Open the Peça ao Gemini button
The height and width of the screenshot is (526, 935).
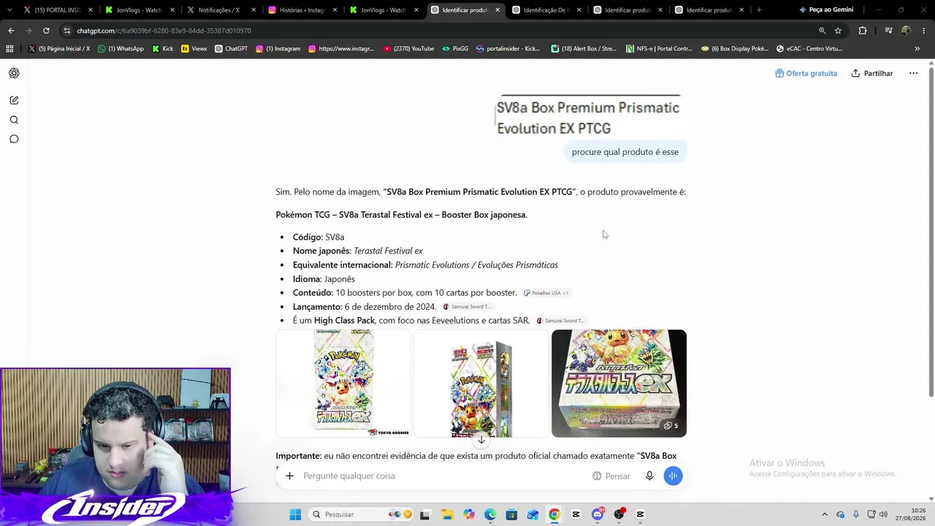coord(826,10)
